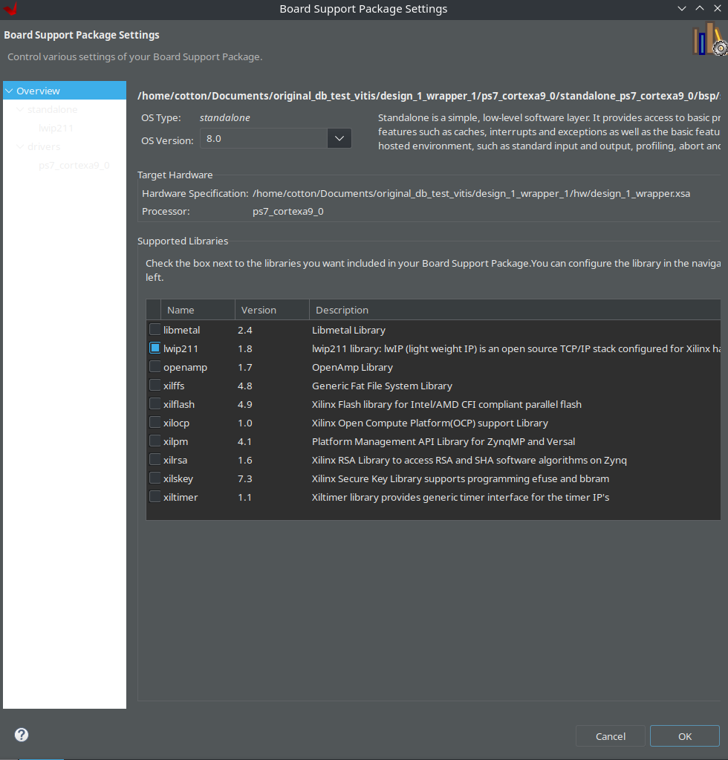Select the xilpm library name
Viewport: 728px width, 760px height.
click(175, 441)
